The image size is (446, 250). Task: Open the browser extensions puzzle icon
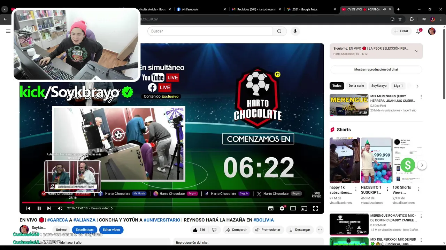[412, 19]
